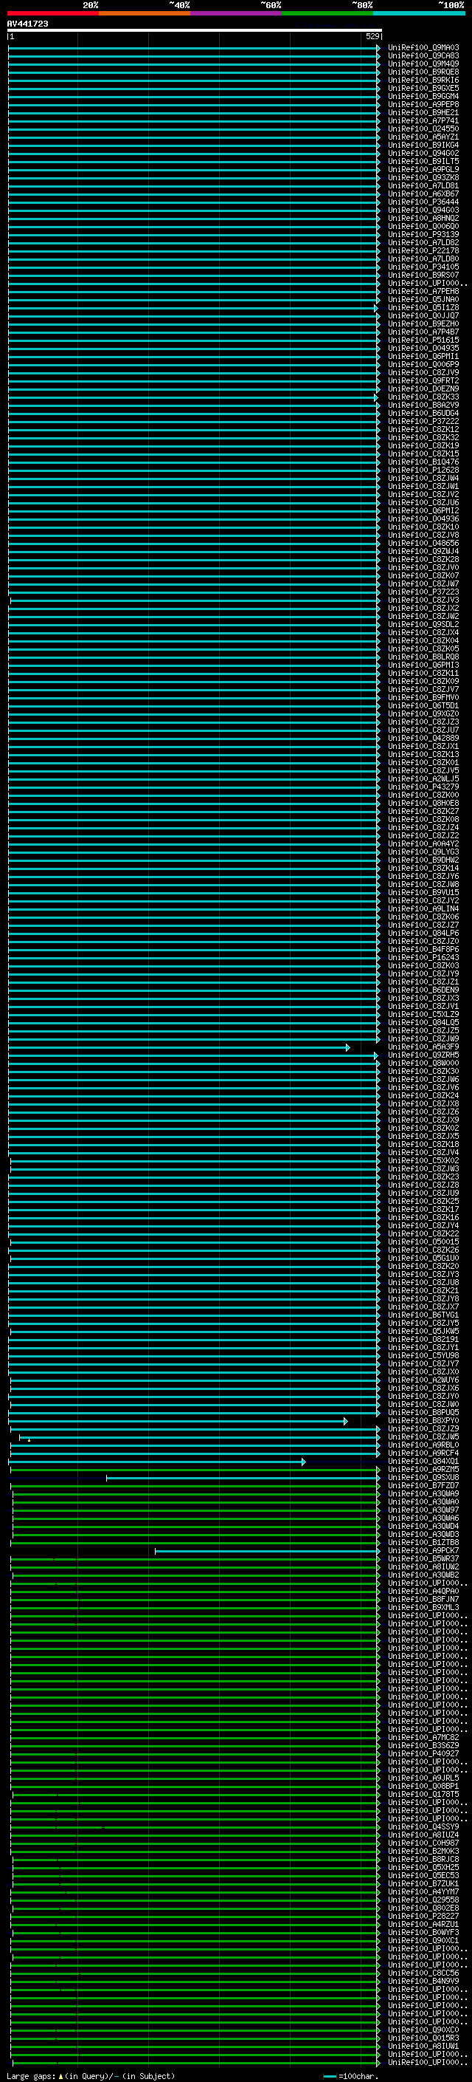Viewport: 472px width, 2082px height.
Task: Click the UniRef100_A9RCF4 hit label
Action: 423,1453
